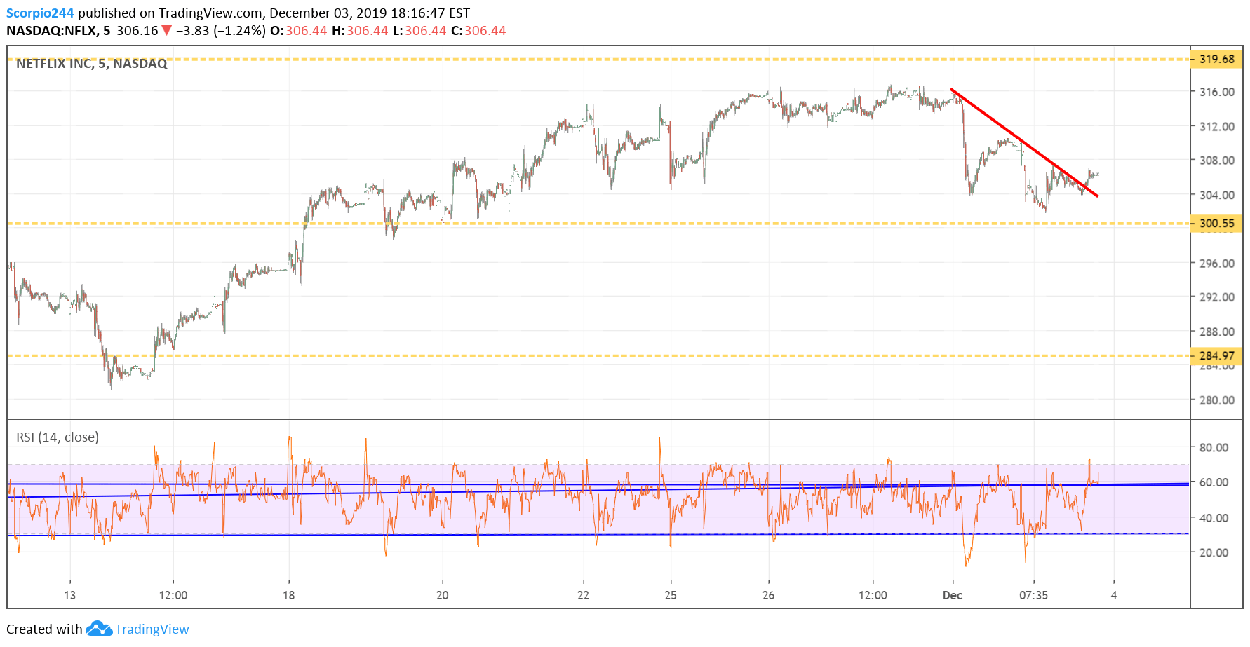Click the 22 date label on time axis
Image resolution: width=1250 pixels, height=647 pixels.
(583, 595)
